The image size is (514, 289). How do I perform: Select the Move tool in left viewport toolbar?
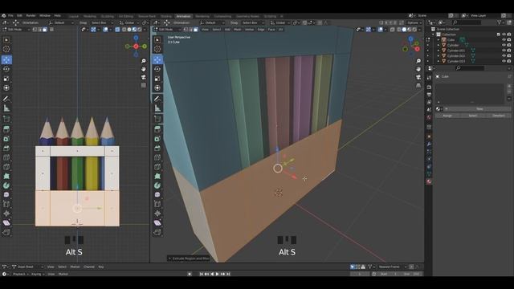click(x=6, y=59)
